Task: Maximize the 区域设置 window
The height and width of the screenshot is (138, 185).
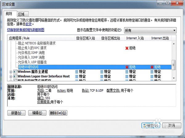Action: (x=167, y=3)
